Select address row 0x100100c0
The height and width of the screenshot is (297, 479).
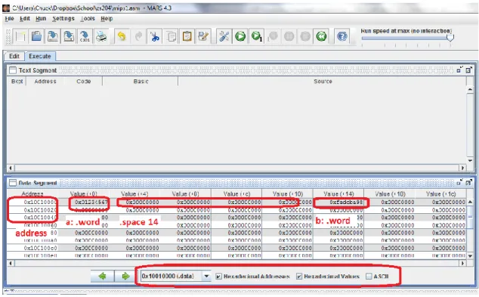40,248
